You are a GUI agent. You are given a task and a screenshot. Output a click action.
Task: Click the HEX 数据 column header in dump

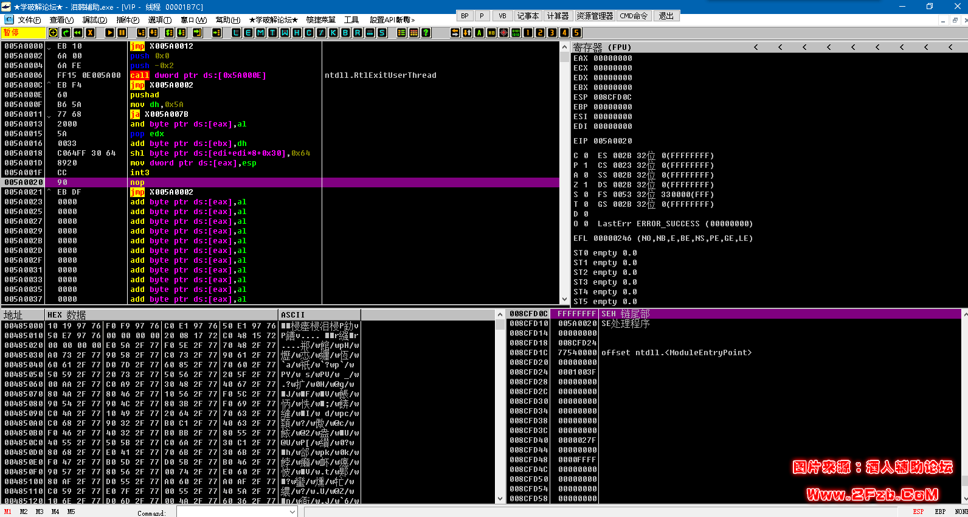[161, 314]
